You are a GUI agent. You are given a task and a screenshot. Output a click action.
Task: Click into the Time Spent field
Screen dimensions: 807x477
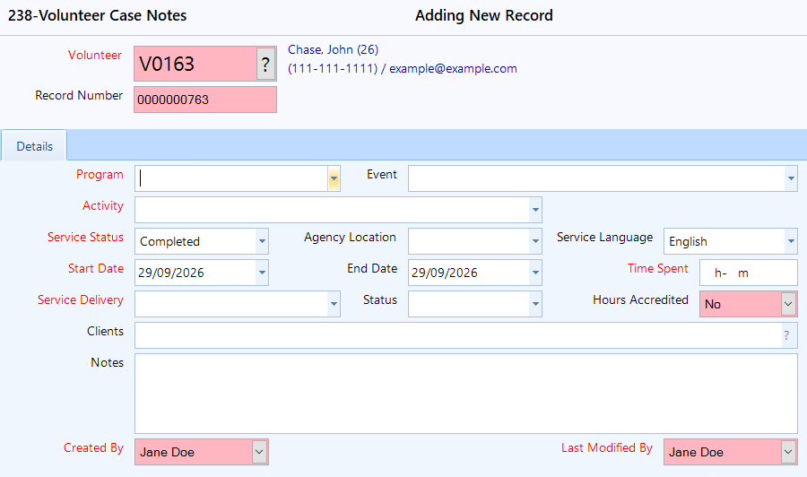749,273
